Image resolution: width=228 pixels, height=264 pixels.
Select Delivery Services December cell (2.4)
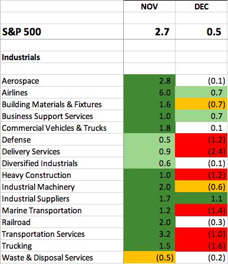click(x=201, y=151)
